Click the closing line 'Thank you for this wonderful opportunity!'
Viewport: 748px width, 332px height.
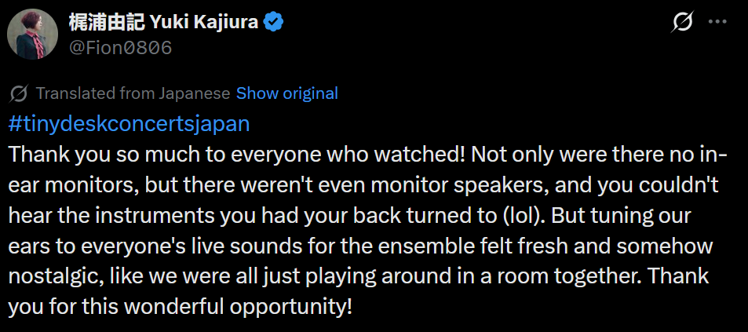pos(179,306)
